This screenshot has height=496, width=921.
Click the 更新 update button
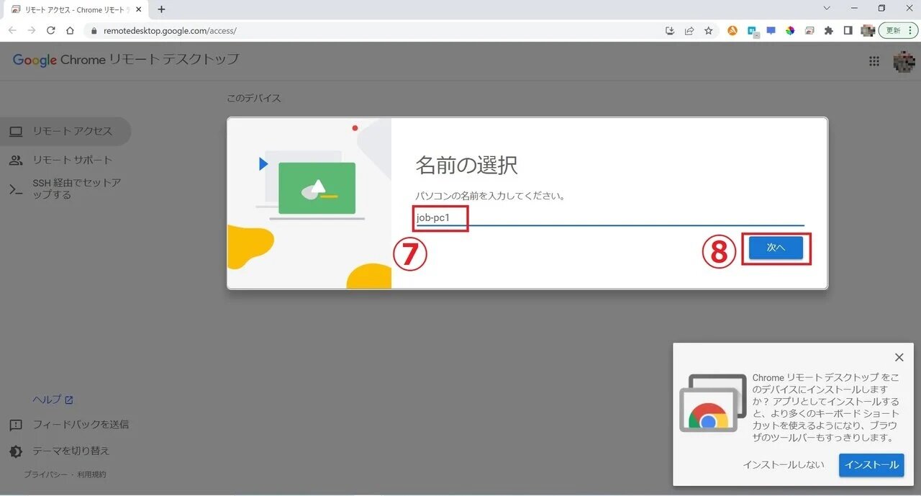pyautogui.click(x=893, y=30)
